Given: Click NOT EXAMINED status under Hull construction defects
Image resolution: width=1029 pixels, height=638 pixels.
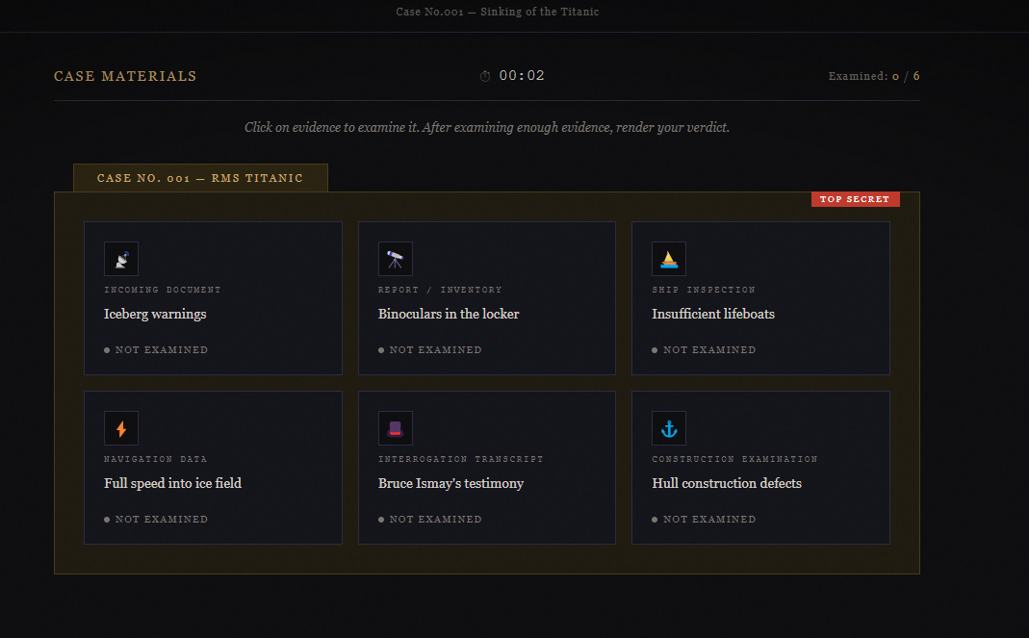Looking at the screenshot, I should point(704,520).
